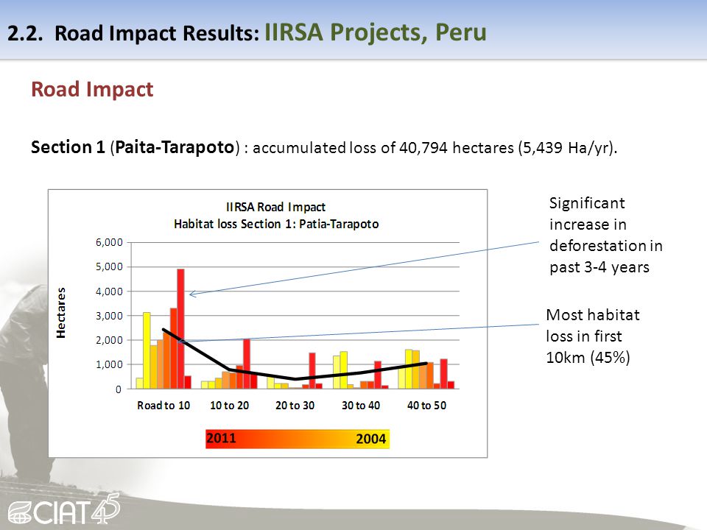
Task: Click the "10 to 20" category label
Action: tap(230, 406)
